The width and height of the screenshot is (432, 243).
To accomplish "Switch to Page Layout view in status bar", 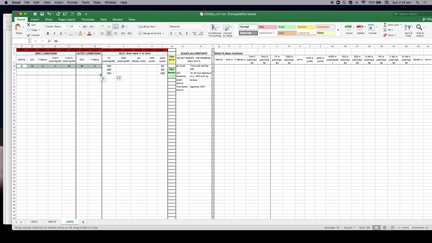I will coord(384,227).
